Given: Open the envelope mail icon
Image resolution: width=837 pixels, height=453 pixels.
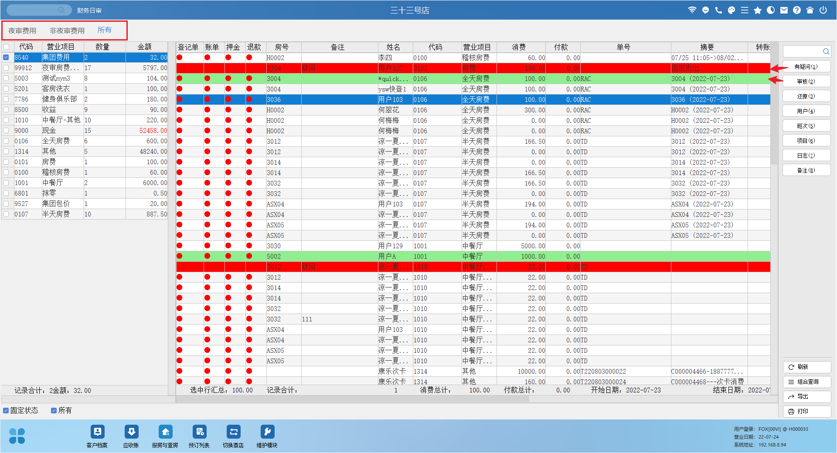Looking at the screenshot, I should point(784,10).
